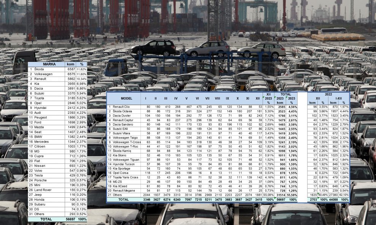Select the "Dacia Duster" model row label
The width and height of the screenshot is (376, 225).
121,116
